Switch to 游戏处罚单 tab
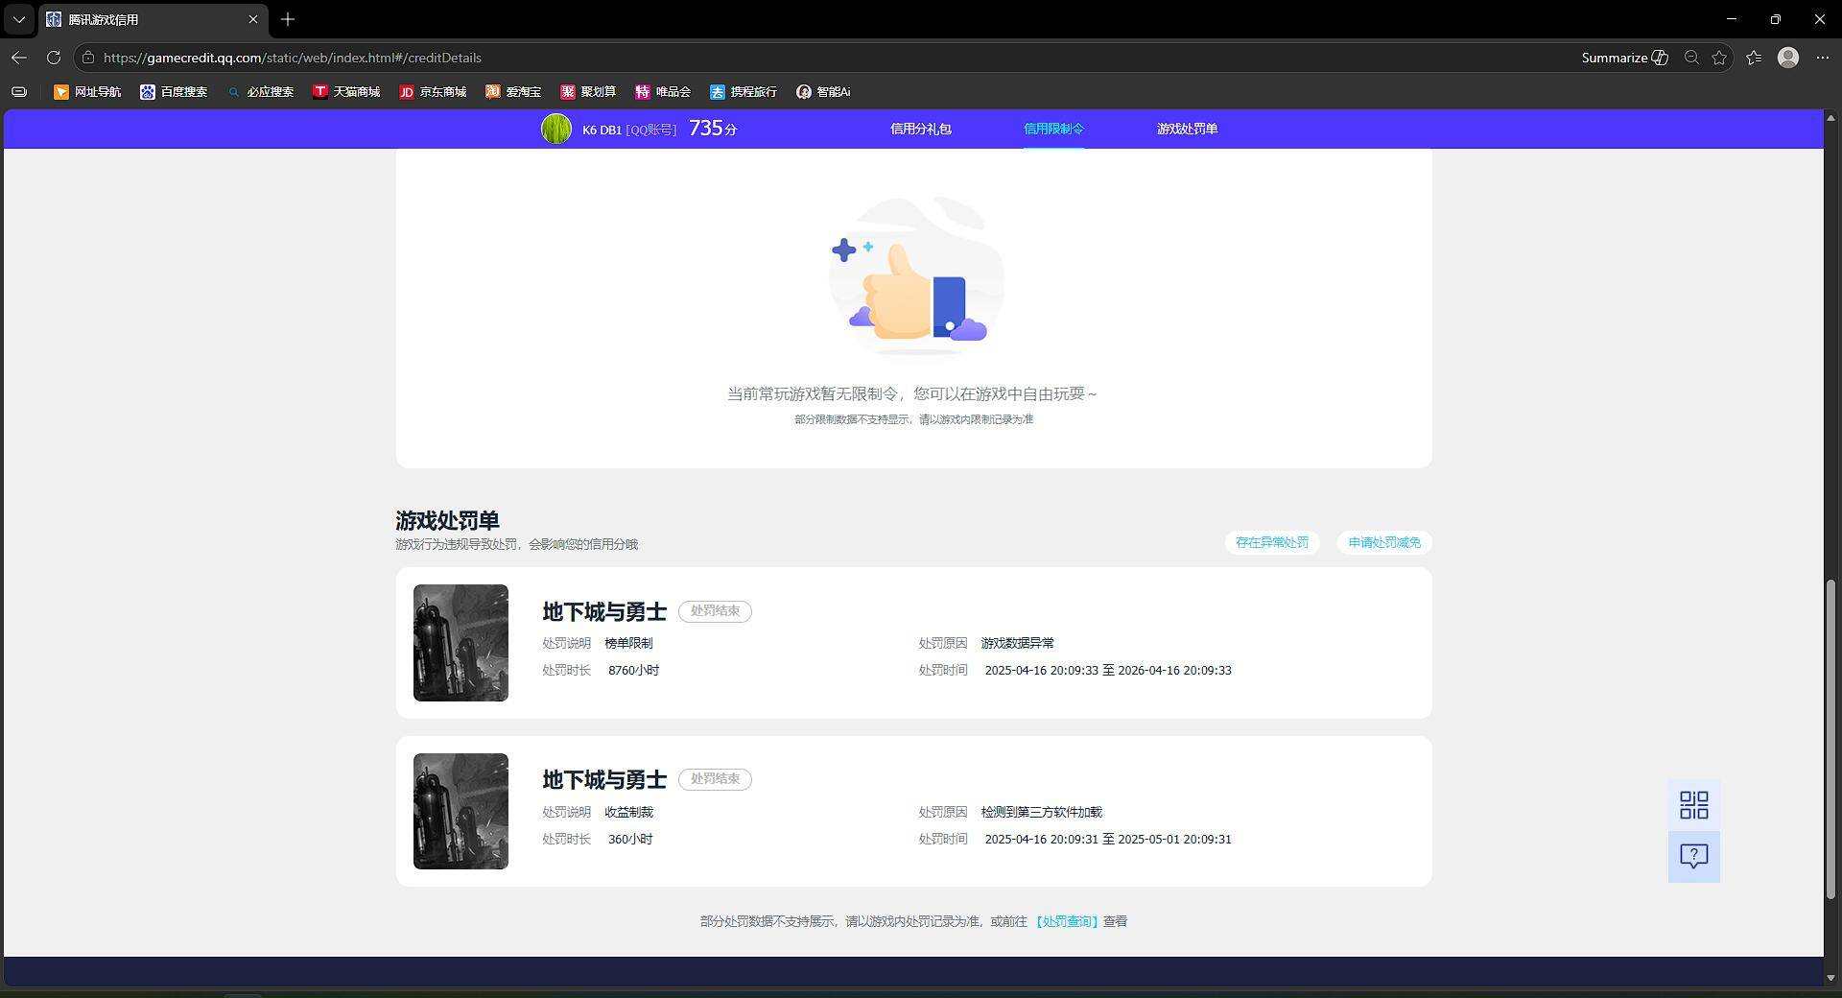The width and height of the screenshot is (1842, 998). point(1187,129)
